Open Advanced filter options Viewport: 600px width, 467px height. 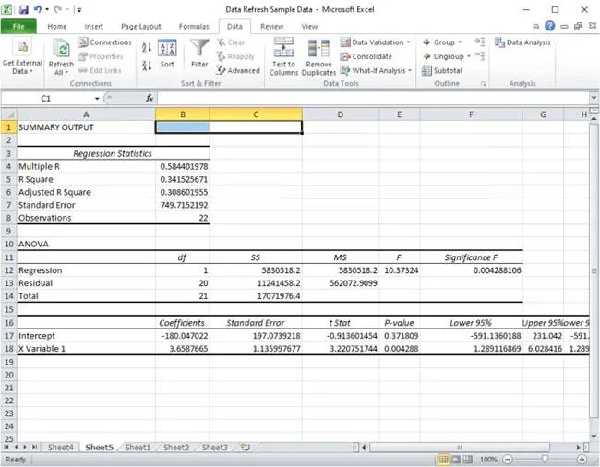237,70
